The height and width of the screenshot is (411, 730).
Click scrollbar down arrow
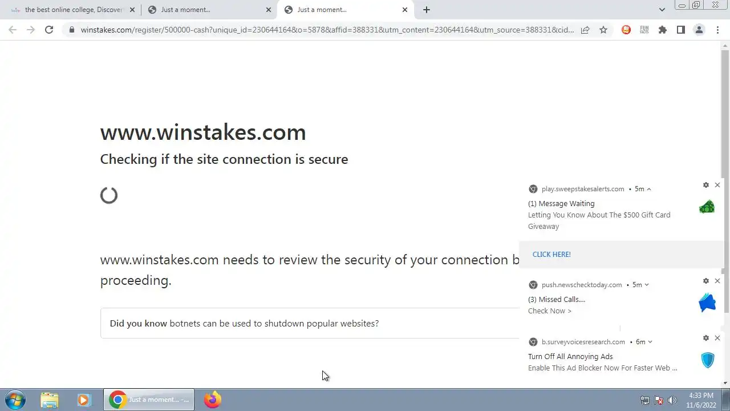coord(725,384)
